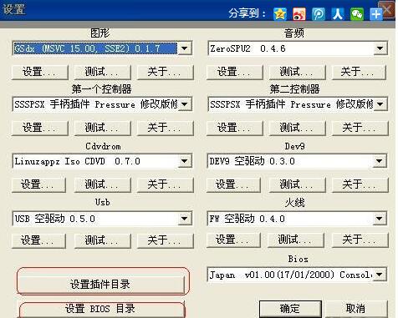Viewport: 398px width, 318px height.
Task: Open the 音频 ZeroSPU2 plugin dropdown
Action: click(380, 48)
